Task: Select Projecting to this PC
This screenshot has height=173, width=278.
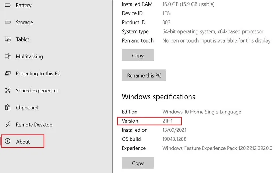Action: (x=38, y=73)
